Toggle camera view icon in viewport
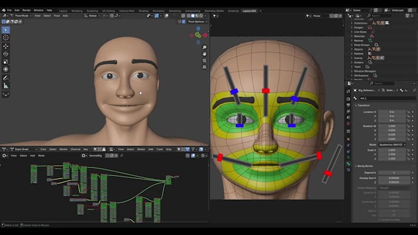The width and height of the screenshot is (418, 235). 205,60
